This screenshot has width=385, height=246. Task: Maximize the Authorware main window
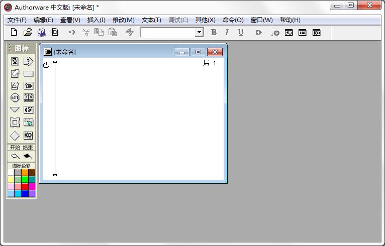pos(351,6)
